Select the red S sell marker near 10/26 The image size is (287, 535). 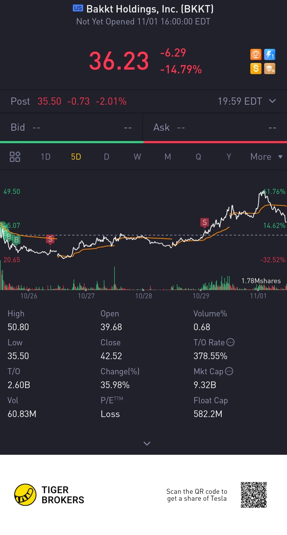coord(50,239)
